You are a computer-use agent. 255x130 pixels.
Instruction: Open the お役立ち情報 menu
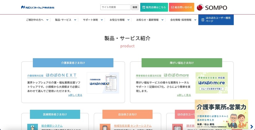119,20
